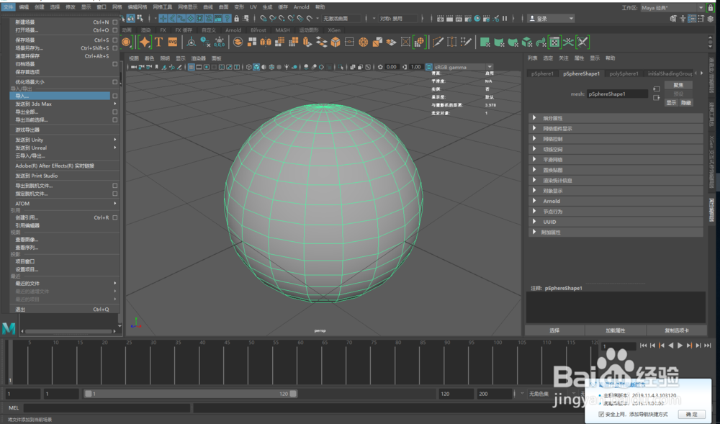This screenshot has height=424, width=720.
Task: Click the MEL command input field
Action: 107,407
